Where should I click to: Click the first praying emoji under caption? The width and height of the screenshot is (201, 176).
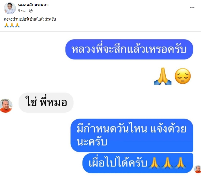[x=7, y=25]
